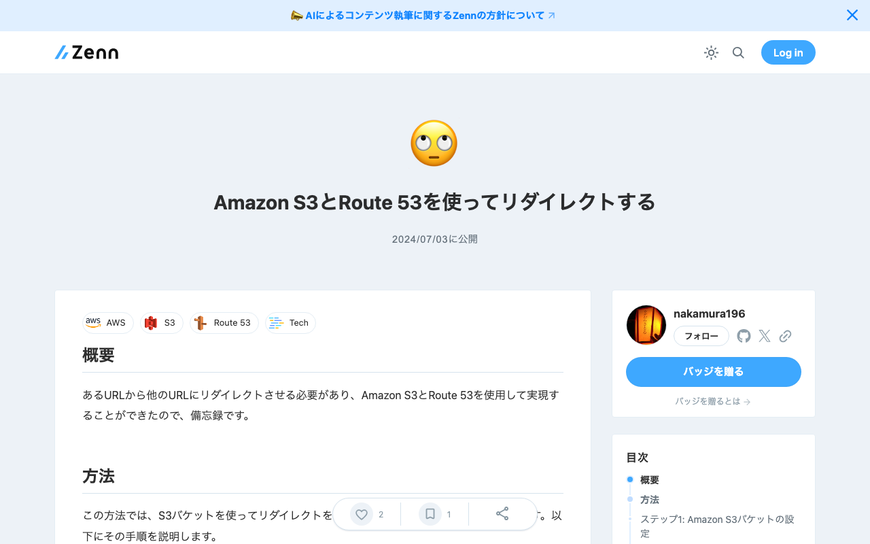Open nakamura196's X profile icon
Screen dimensions: 870x544
[764, 335]
